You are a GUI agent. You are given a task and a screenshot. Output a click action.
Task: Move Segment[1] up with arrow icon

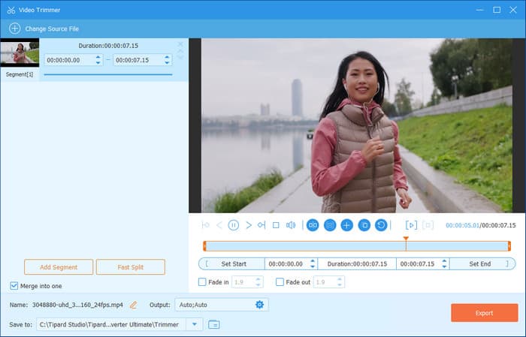tap(180, 51)
